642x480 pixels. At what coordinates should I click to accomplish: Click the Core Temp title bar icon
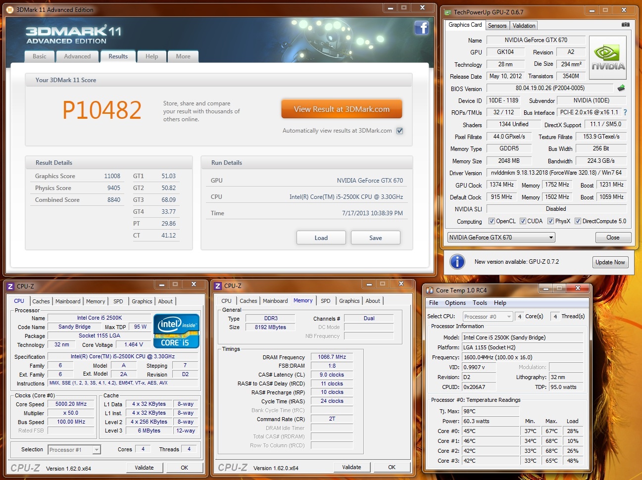430,290
